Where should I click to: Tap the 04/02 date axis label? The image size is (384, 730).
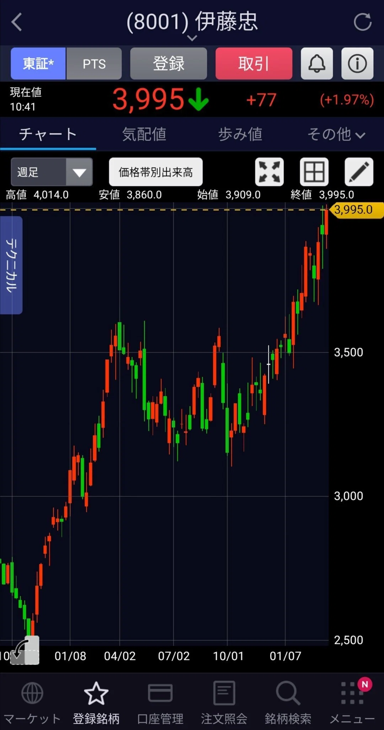[x=120, y=656]
